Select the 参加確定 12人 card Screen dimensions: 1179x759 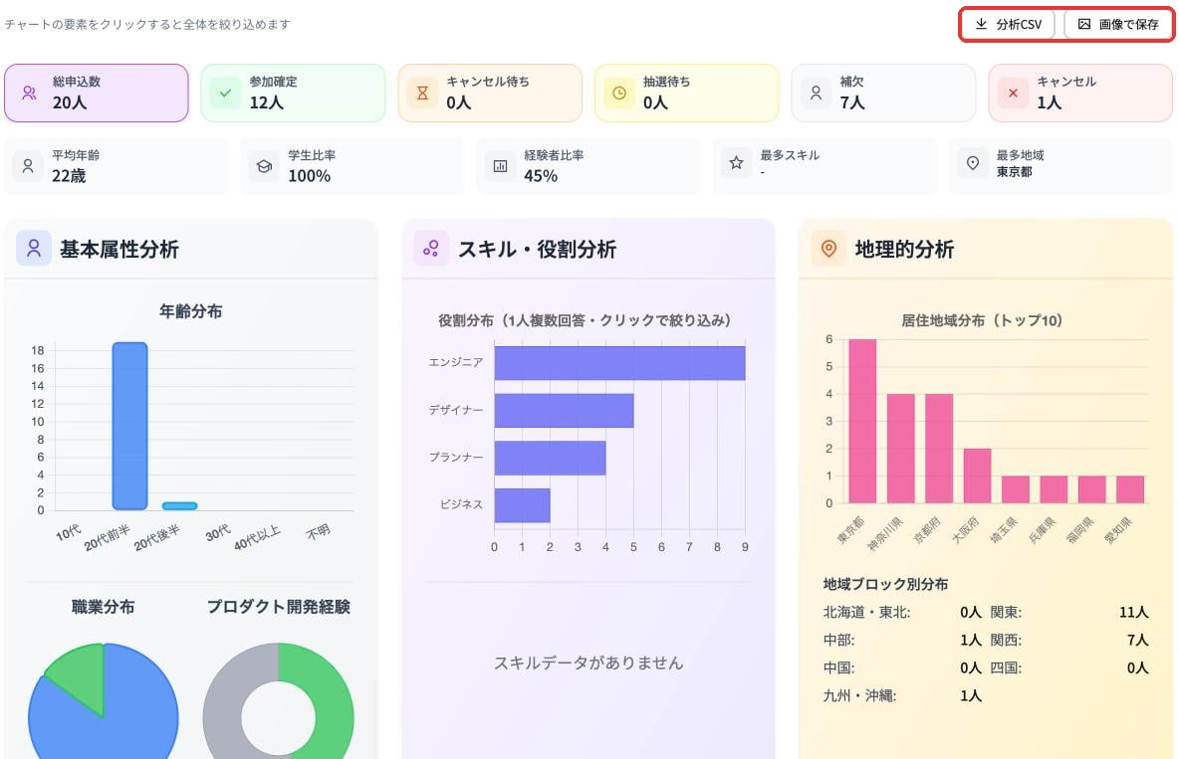pyautogui.click(x=293, y=93)
